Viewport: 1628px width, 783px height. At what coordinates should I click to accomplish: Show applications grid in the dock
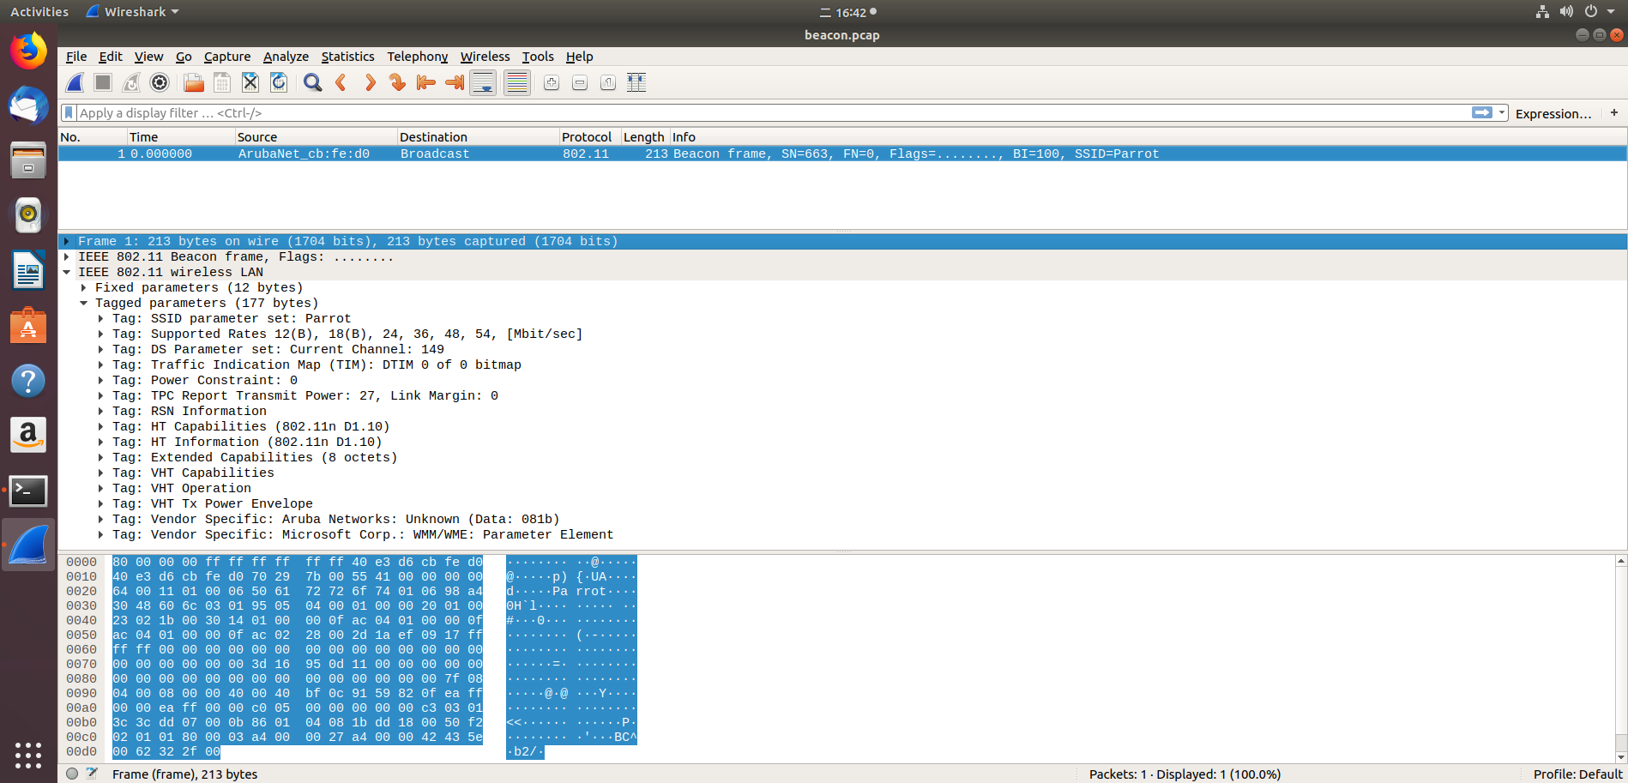(28, 755)
